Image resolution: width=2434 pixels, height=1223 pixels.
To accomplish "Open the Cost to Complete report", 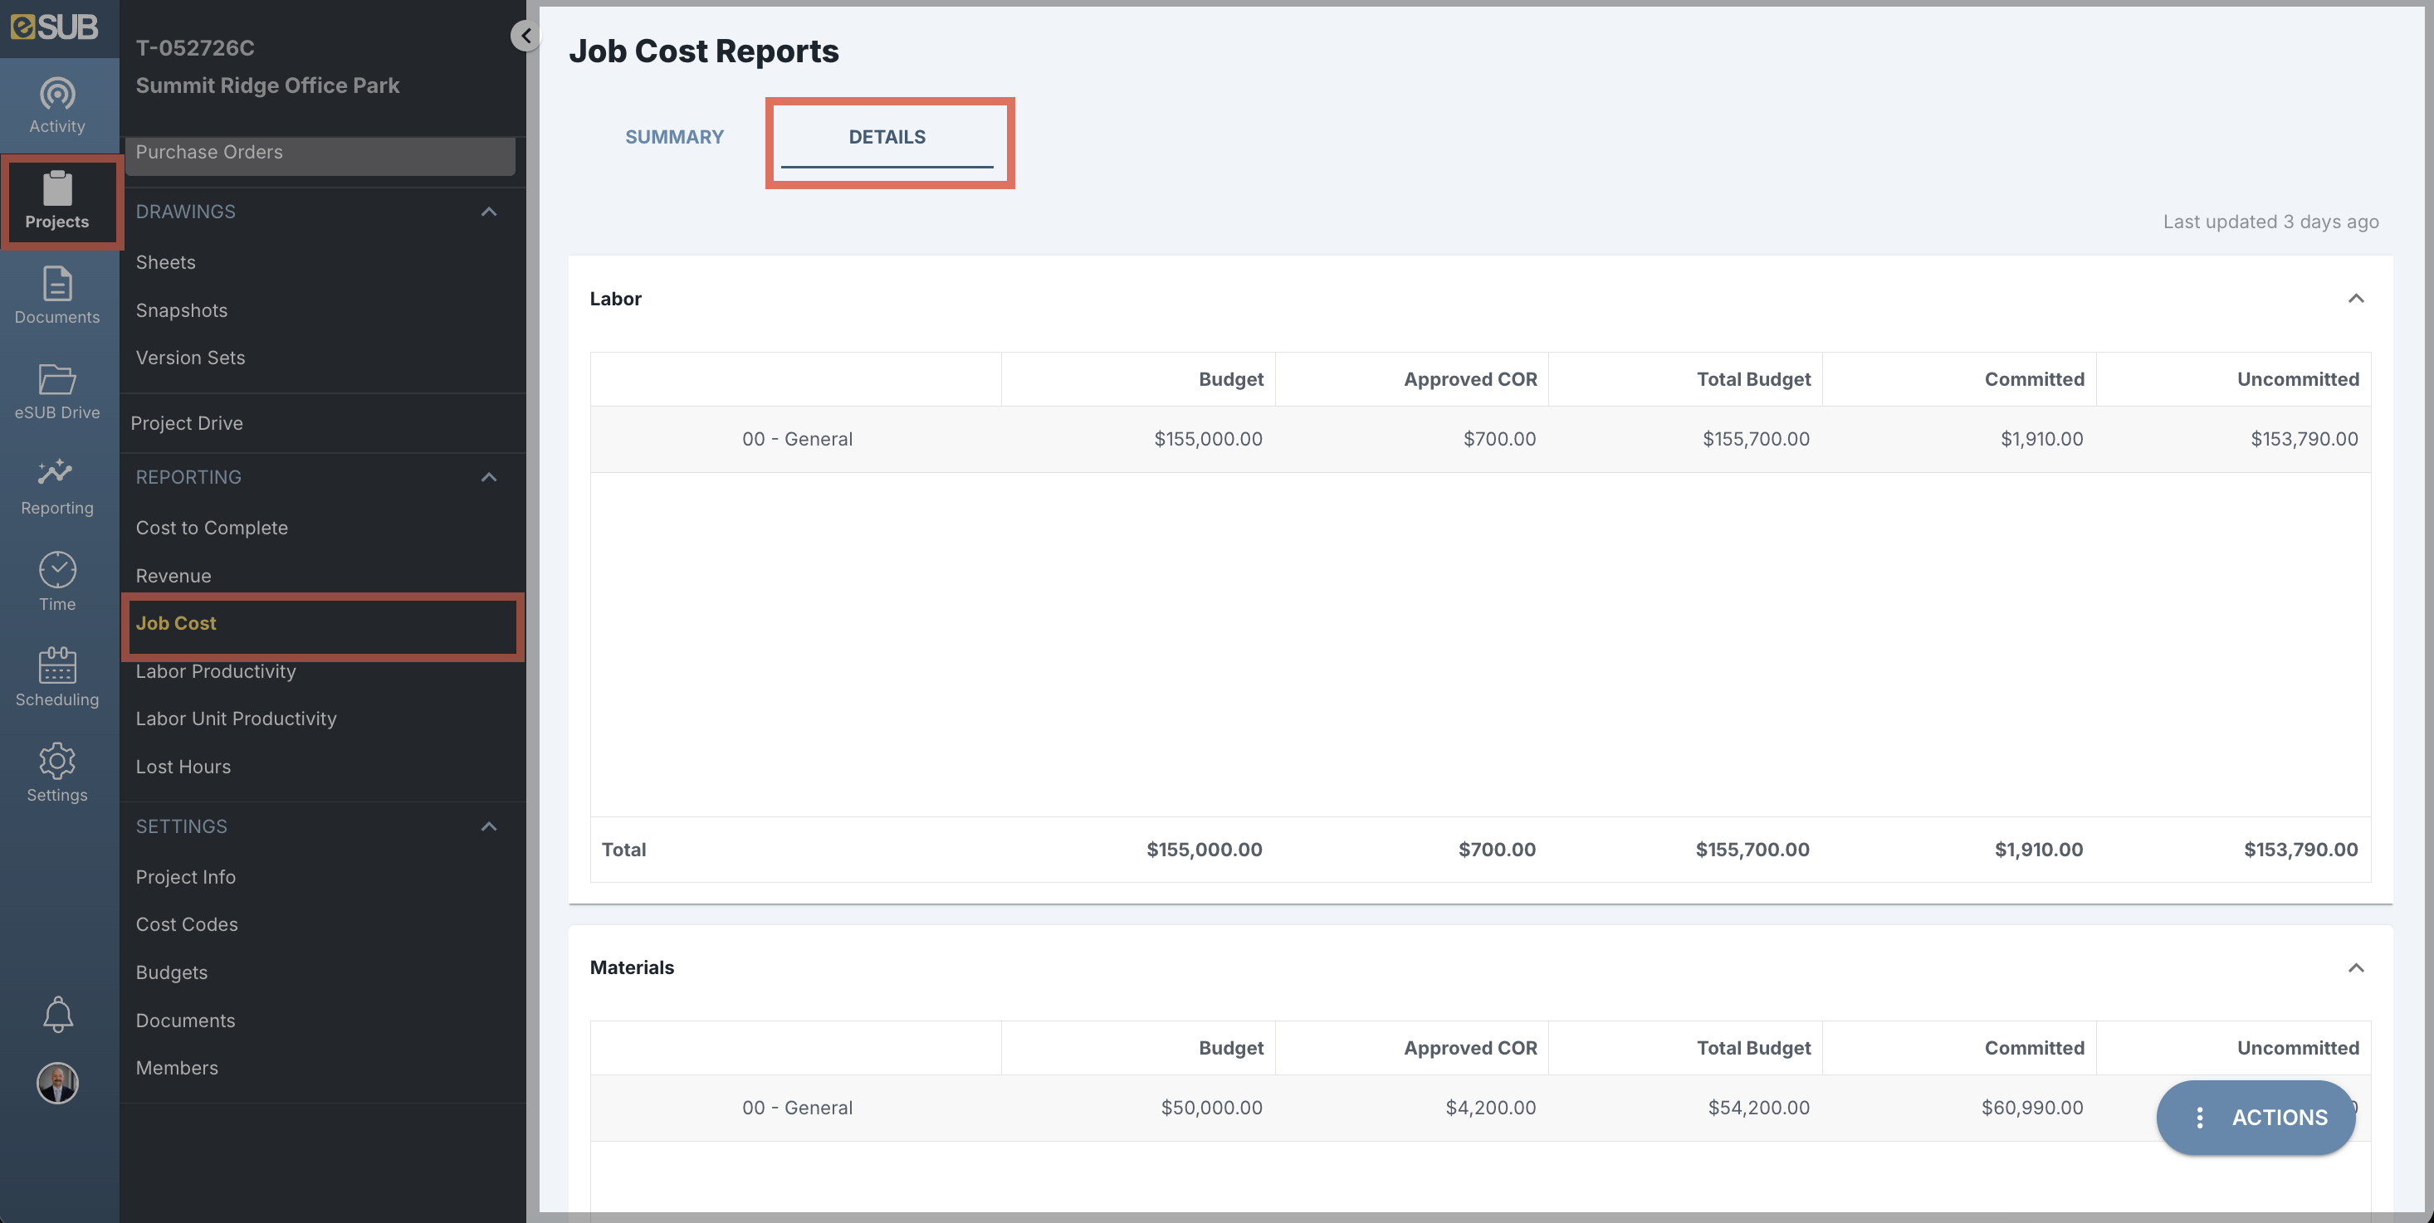I will pyautogui.click(x=212, y=528).
